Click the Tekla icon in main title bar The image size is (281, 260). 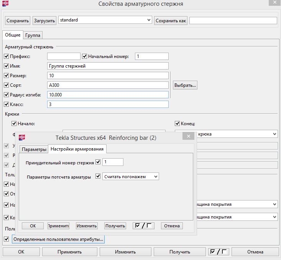click(5, 4)
